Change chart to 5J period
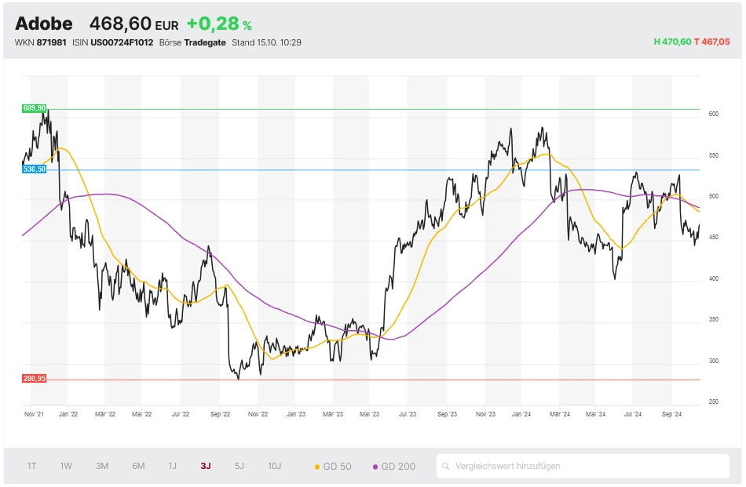 tap(240, 466)
